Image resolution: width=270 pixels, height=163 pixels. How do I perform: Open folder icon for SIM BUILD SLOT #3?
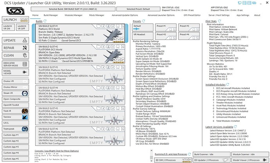tap(99, 67)
